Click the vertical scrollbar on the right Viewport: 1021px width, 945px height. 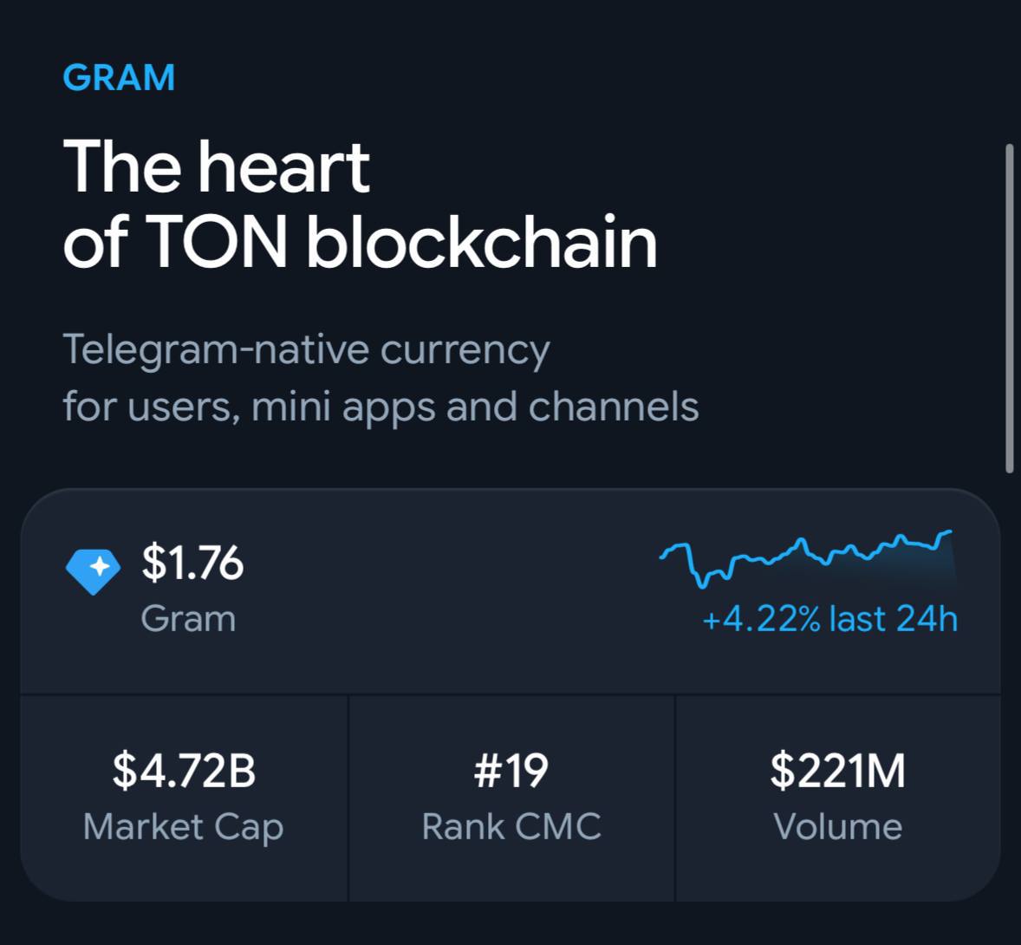click(x=1009, y=308)
